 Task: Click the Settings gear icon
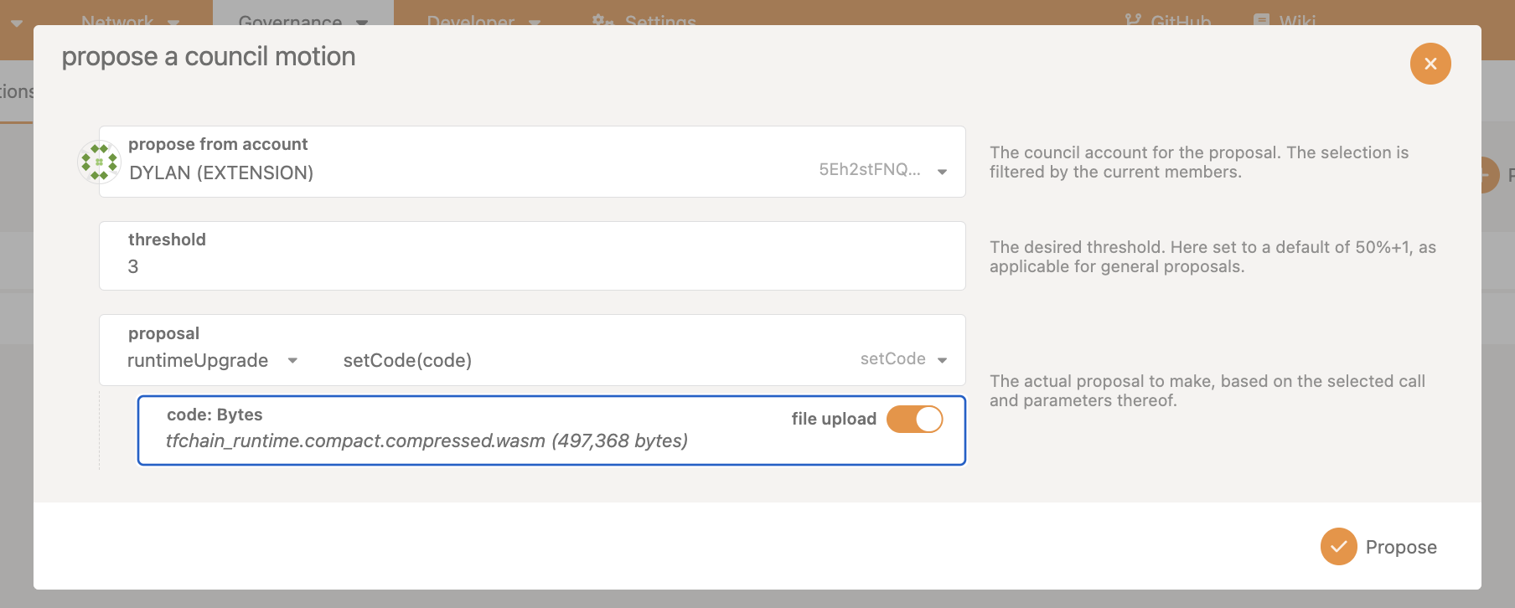click(602, 19)
